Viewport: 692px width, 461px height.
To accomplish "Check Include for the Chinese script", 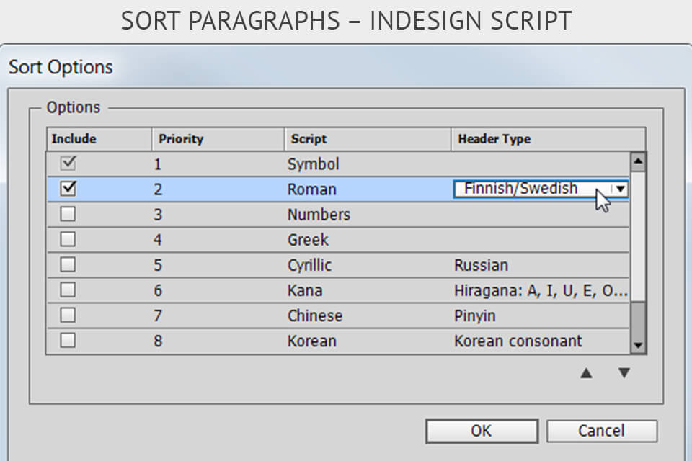I will click(68, 315).
